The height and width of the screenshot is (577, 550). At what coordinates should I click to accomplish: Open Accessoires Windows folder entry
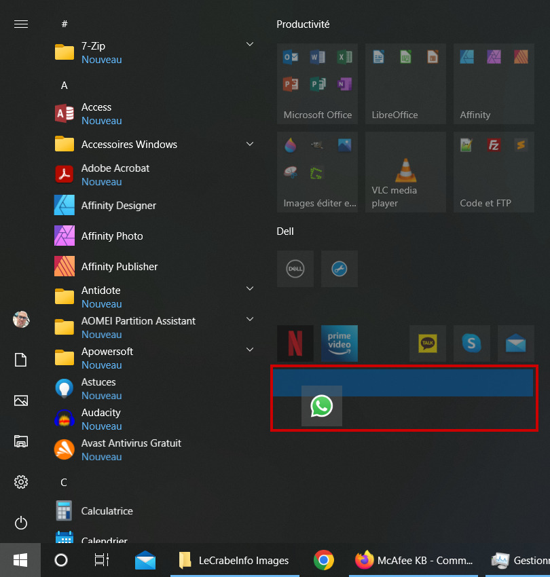[155, 144]
